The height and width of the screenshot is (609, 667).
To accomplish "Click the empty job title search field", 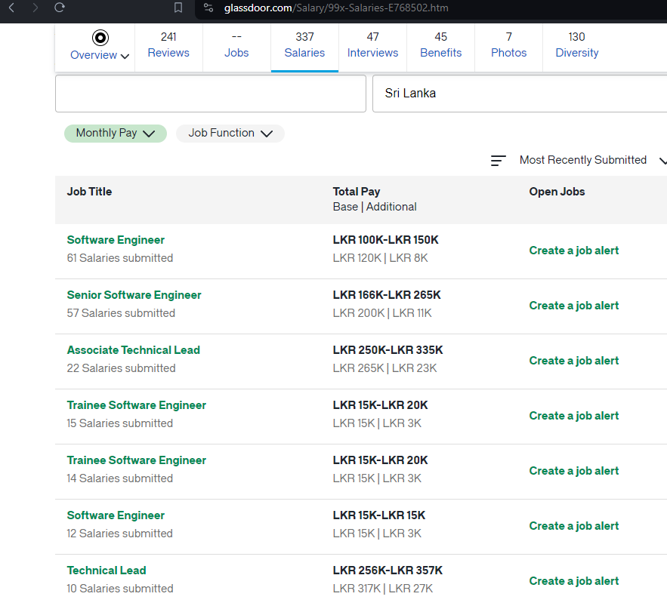I will [211, 94].
